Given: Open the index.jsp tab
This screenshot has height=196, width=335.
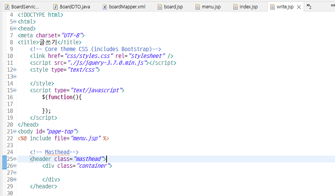Looking at the screenshot, I should click(246, 7).
